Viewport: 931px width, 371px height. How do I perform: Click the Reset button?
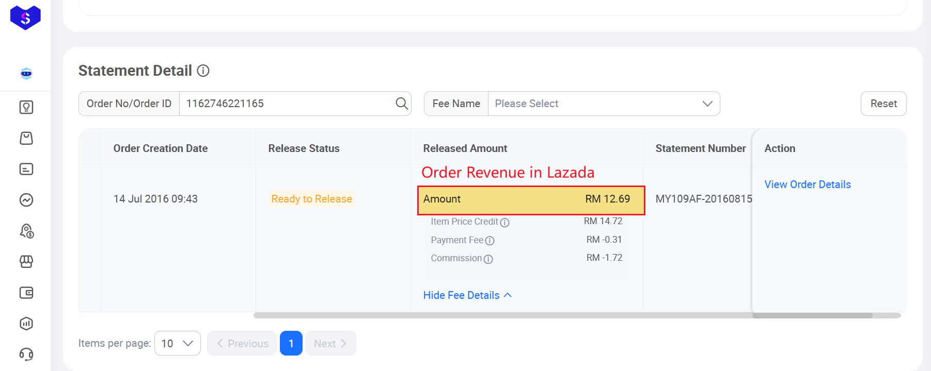pos(883,104)
